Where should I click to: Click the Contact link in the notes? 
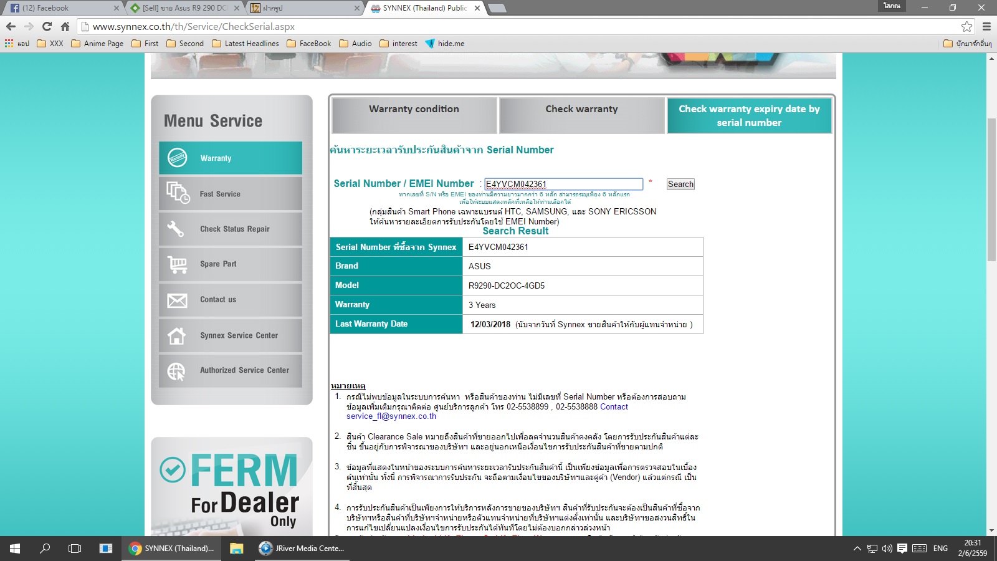click(x=614, y=406)
